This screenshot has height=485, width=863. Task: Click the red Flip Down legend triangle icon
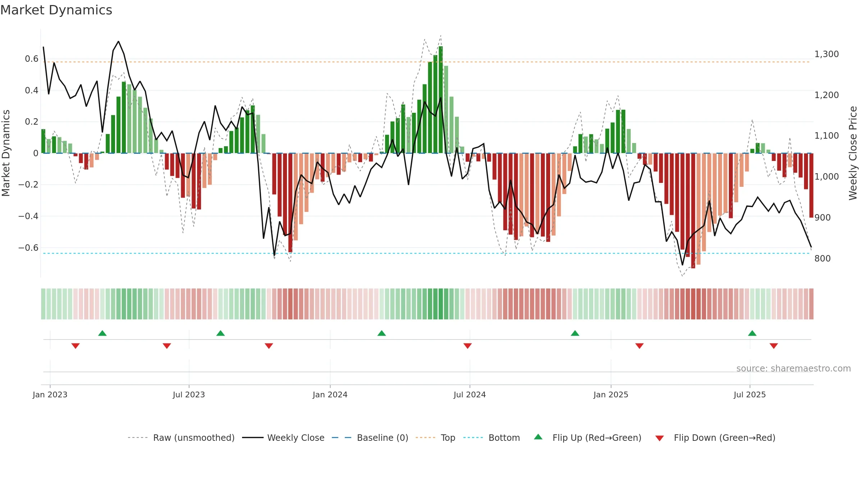point(659,438)
